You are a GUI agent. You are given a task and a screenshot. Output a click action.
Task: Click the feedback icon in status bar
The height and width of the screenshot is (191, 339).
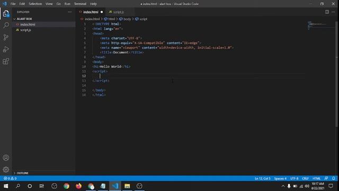click(326, 178)
